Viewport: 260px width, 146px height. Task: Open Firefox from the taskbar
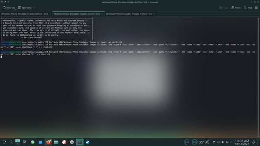click(48, 142)
